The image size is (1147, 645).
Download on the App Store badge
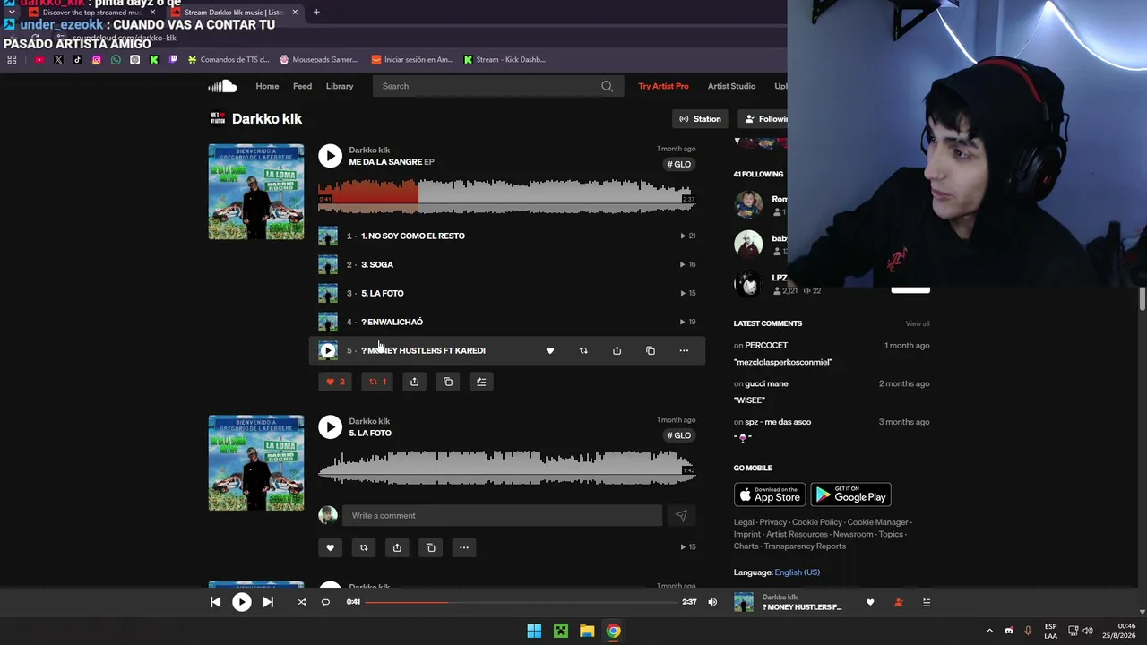point(770,494)
